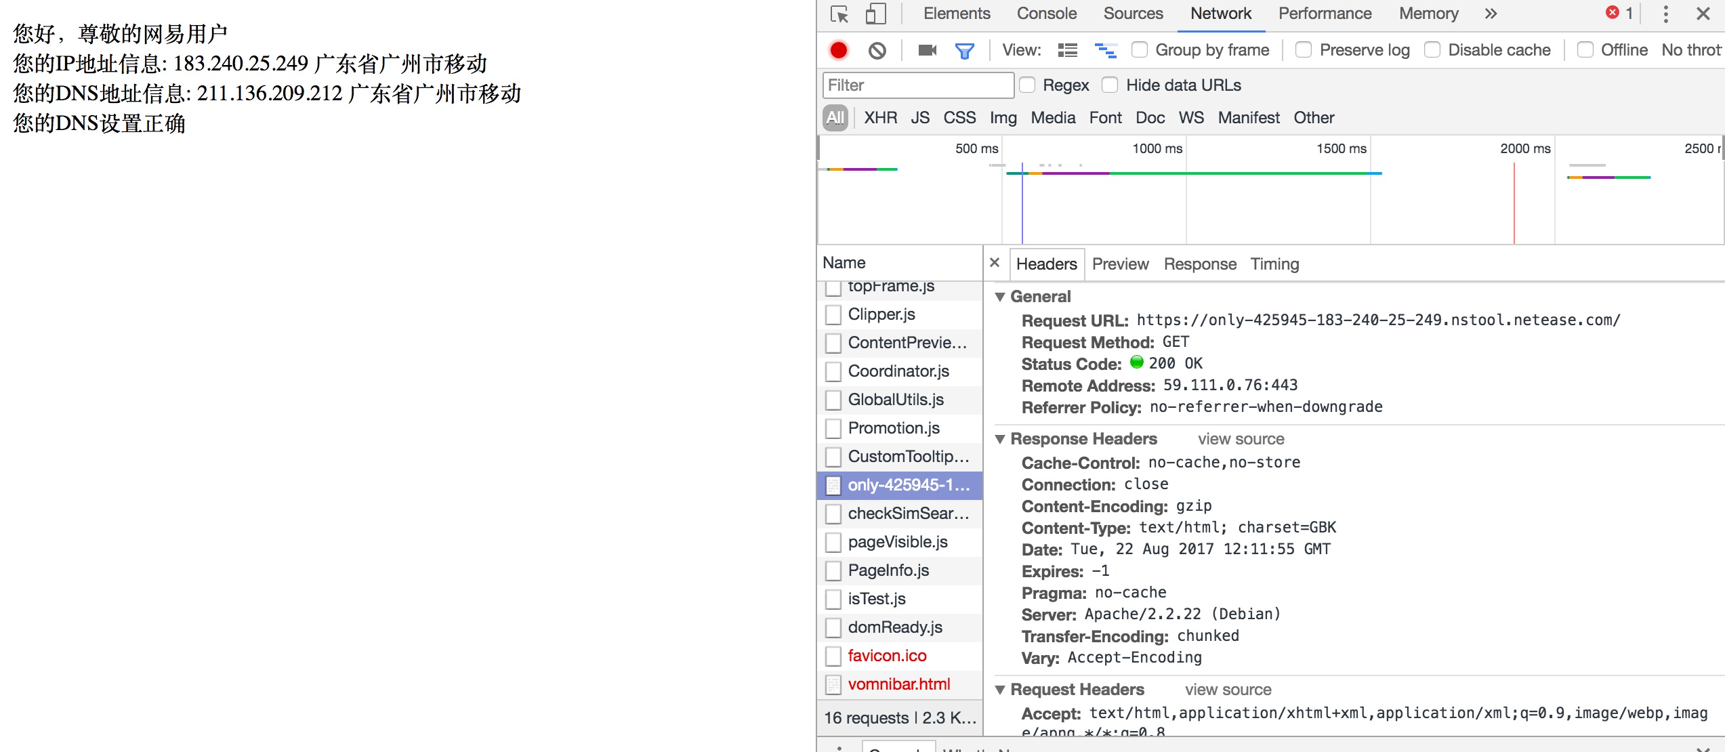Filter requests by CSS type

[x=960, y=118]
